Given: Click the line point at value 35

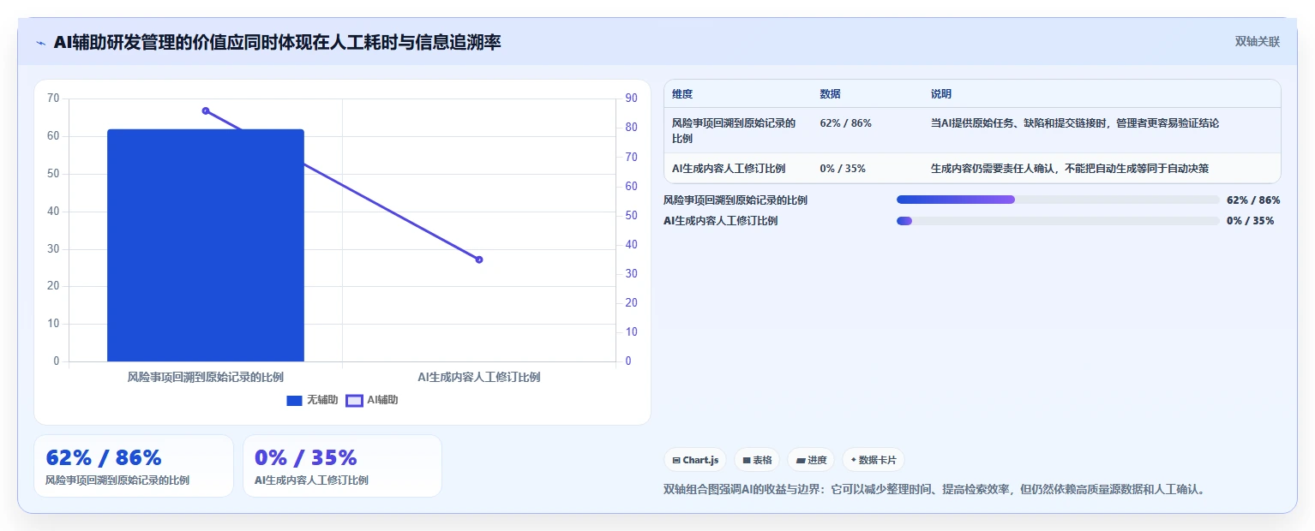Looking at the screenshot, I should [x=479, y=260].
